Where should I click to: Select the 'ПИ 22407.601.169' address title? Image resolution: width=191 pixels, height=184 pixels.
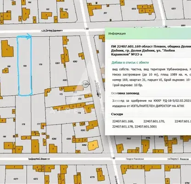coord(151,51)
